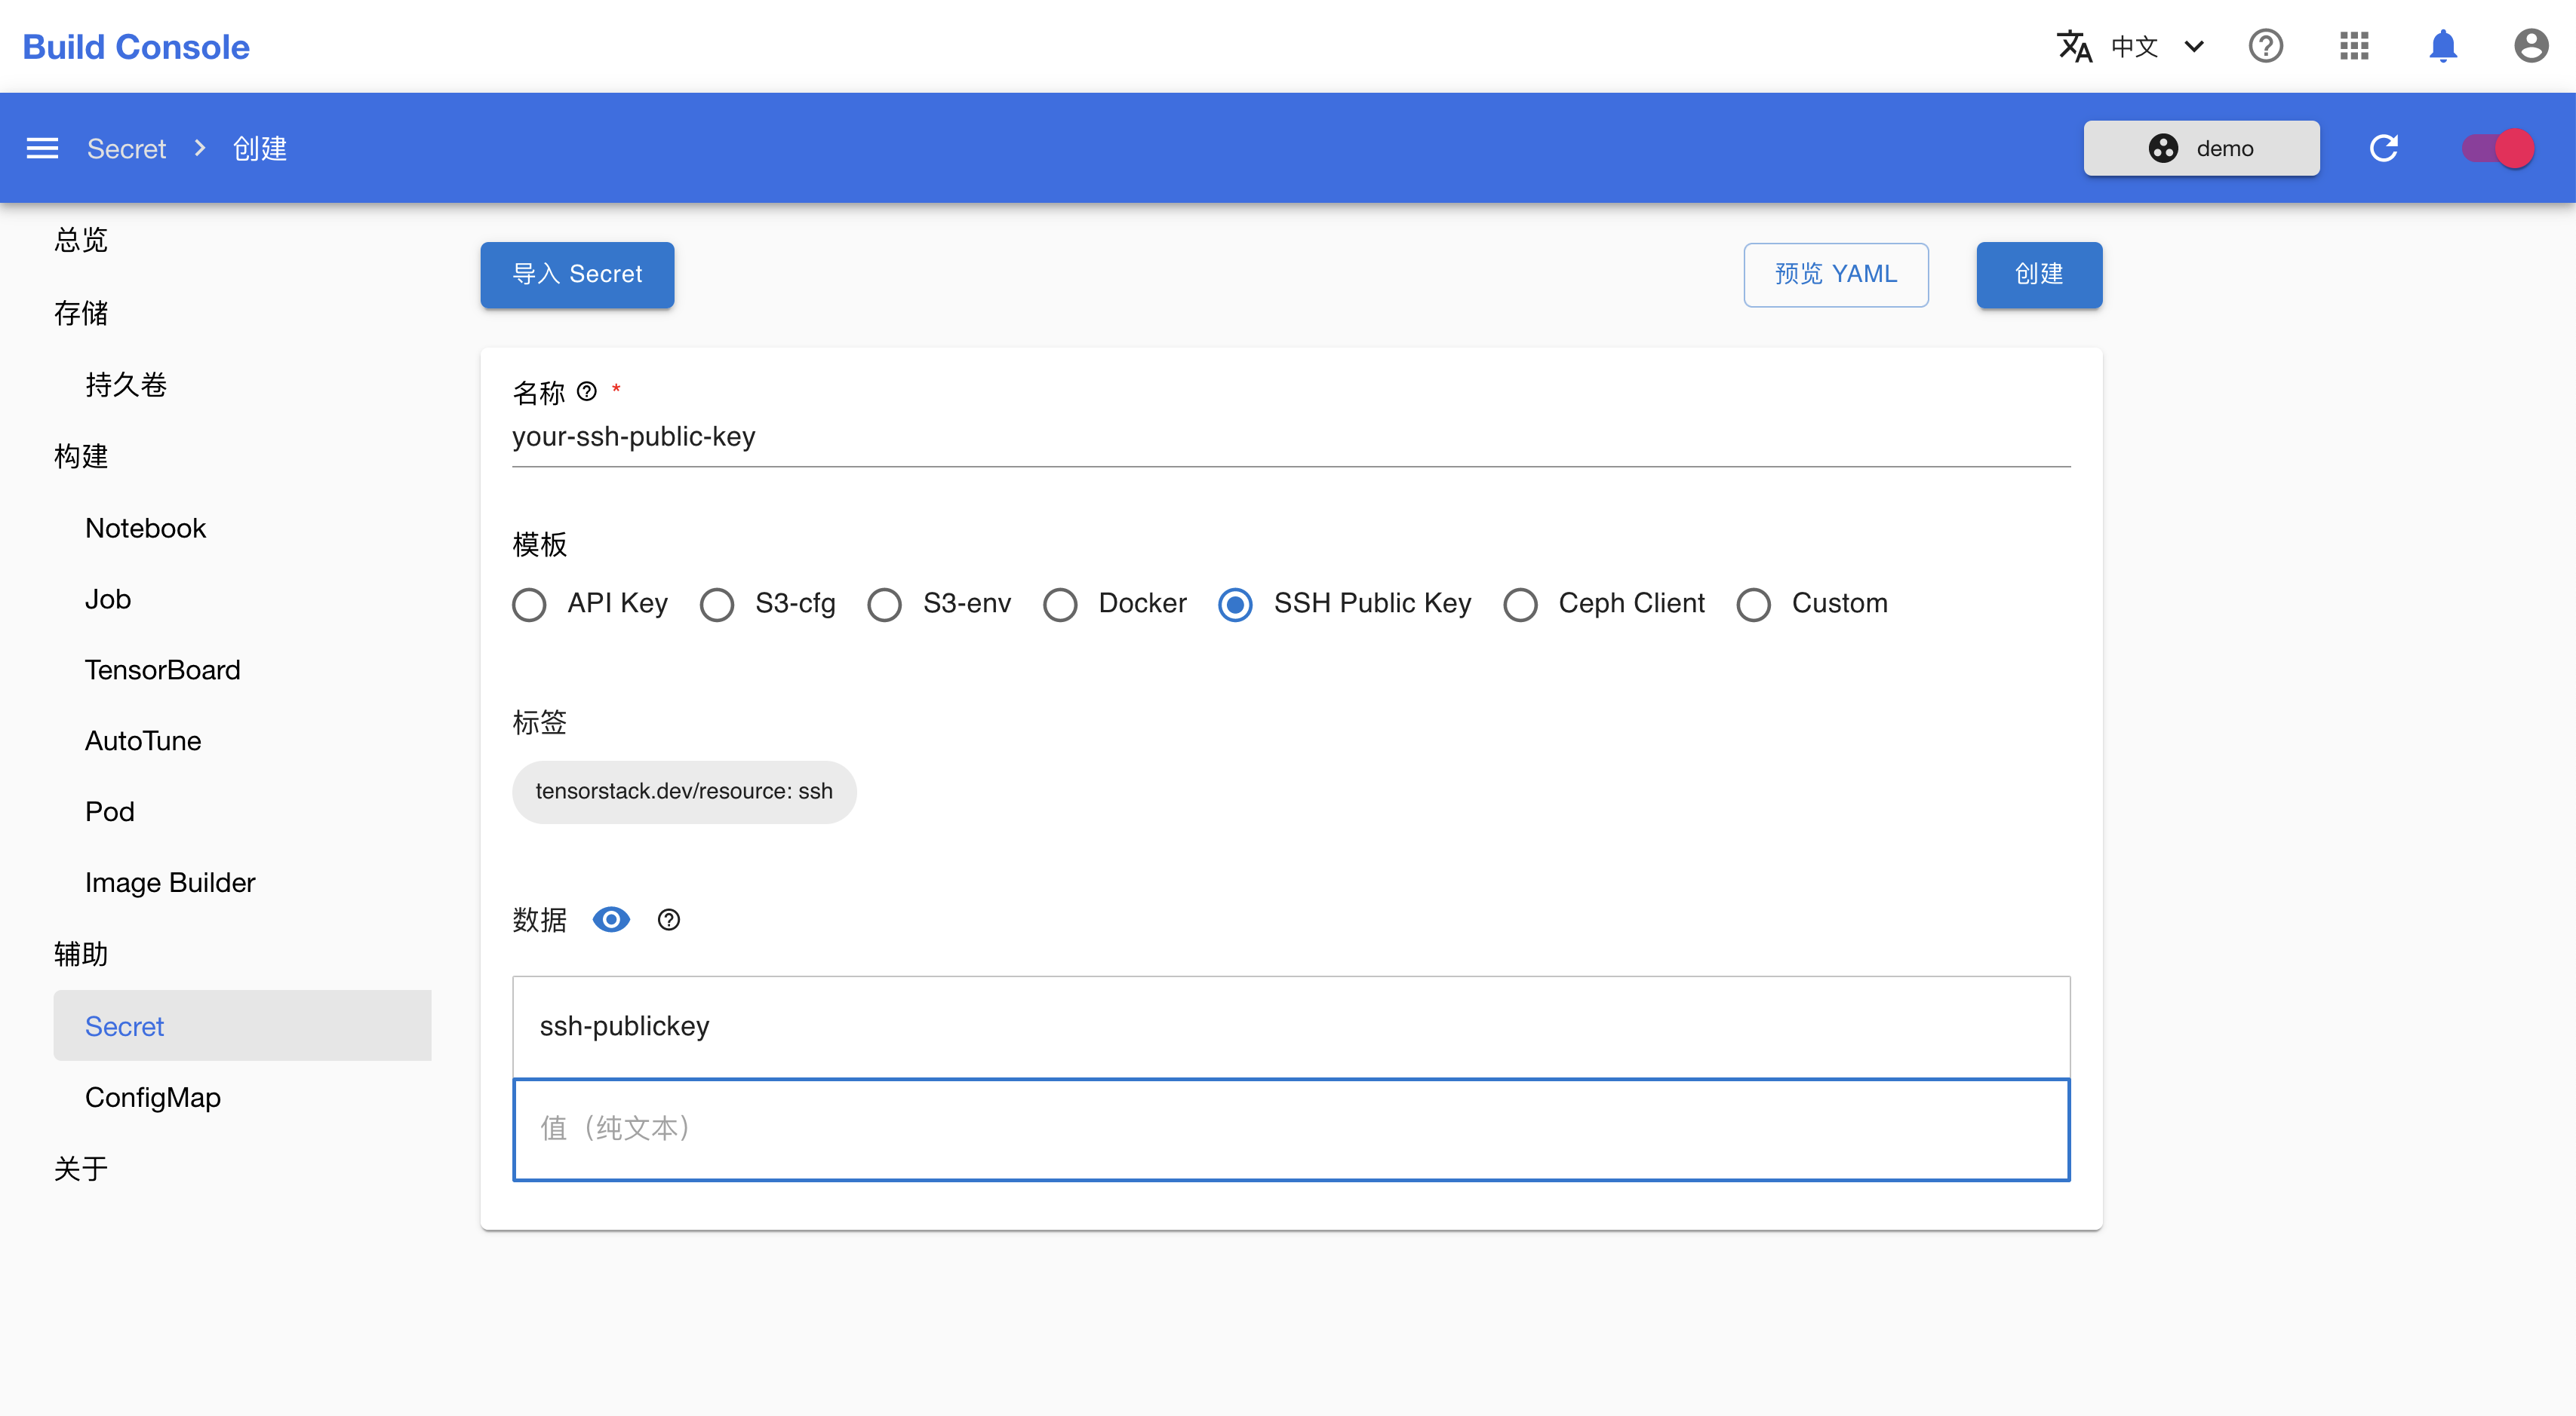Click the tensorstack.dev/resource: ssh label chip
This screenshot has height=1416, width=2576.
click(x=684, y=792)
